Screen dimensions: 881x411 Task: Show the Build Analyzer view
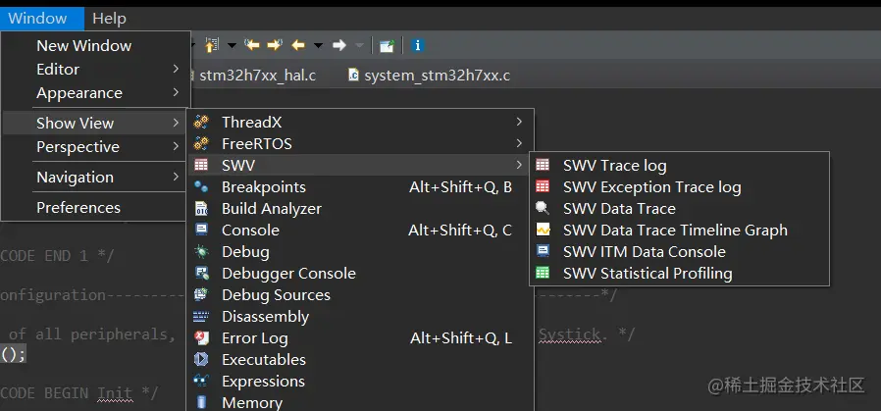(x=360, y=208)
